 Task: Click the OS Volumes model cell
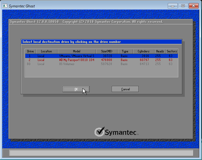pyautogui.click(x=67, y=64)
